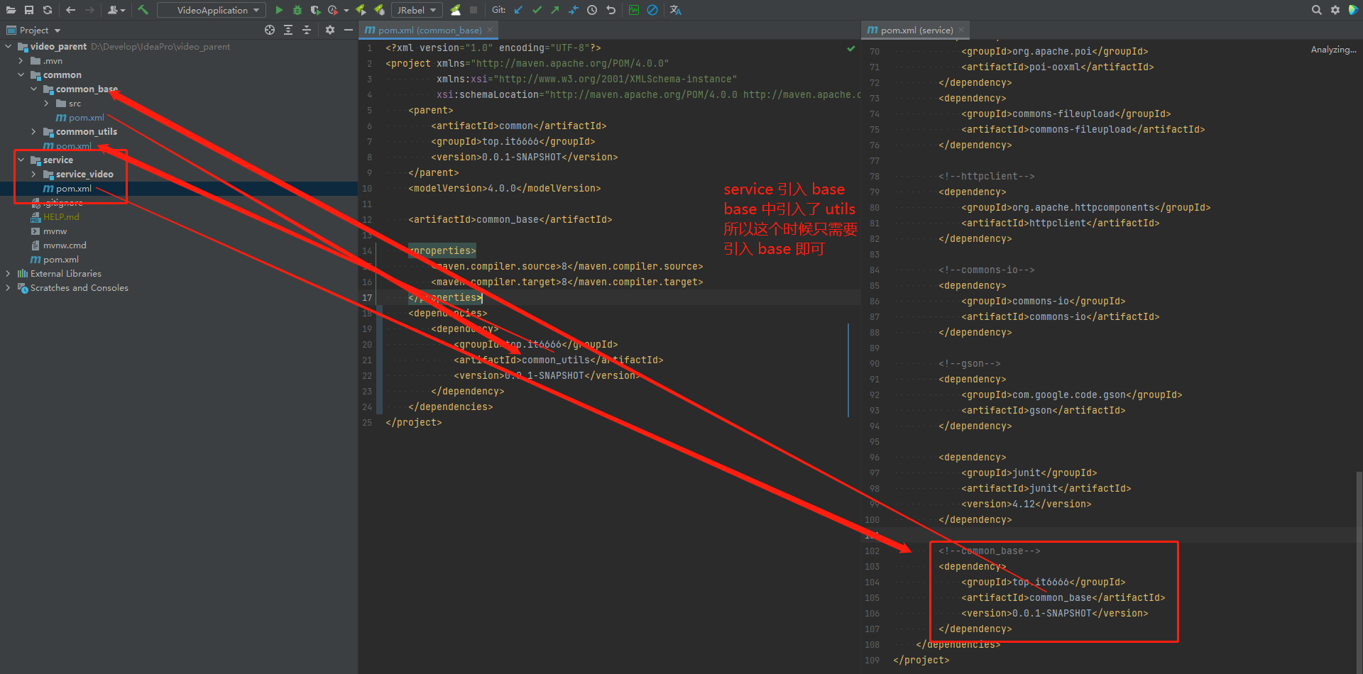This screenshot has width=1363, height=674.
Task: Expand Scratches and Consoles node
Action: (9, 288)
